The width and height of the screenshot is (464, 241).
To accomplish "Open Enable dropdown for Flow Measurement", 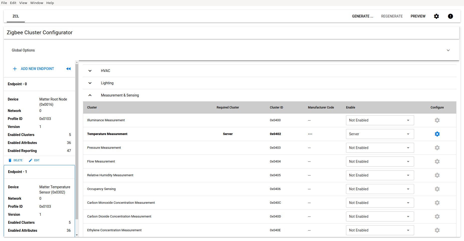I will 380,161.
